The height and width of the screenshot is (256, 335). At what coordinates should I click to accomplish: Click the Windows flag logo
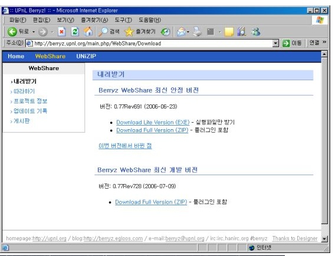tap(320, 20)
